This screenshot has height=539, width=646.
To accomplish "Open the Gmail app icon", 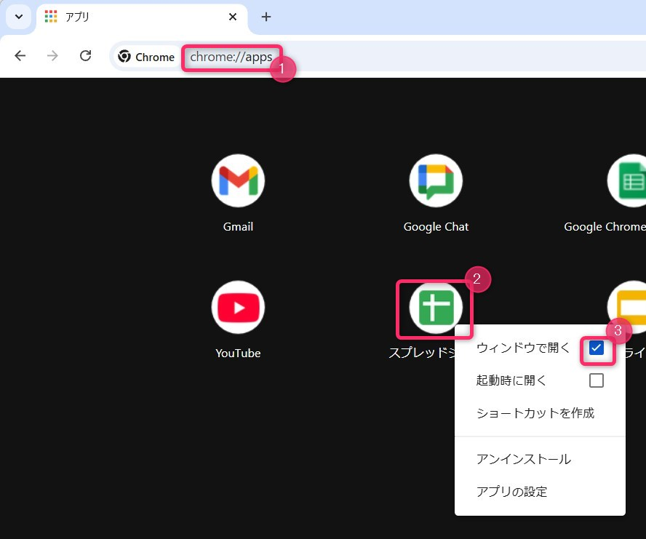I will click(238, 180).
